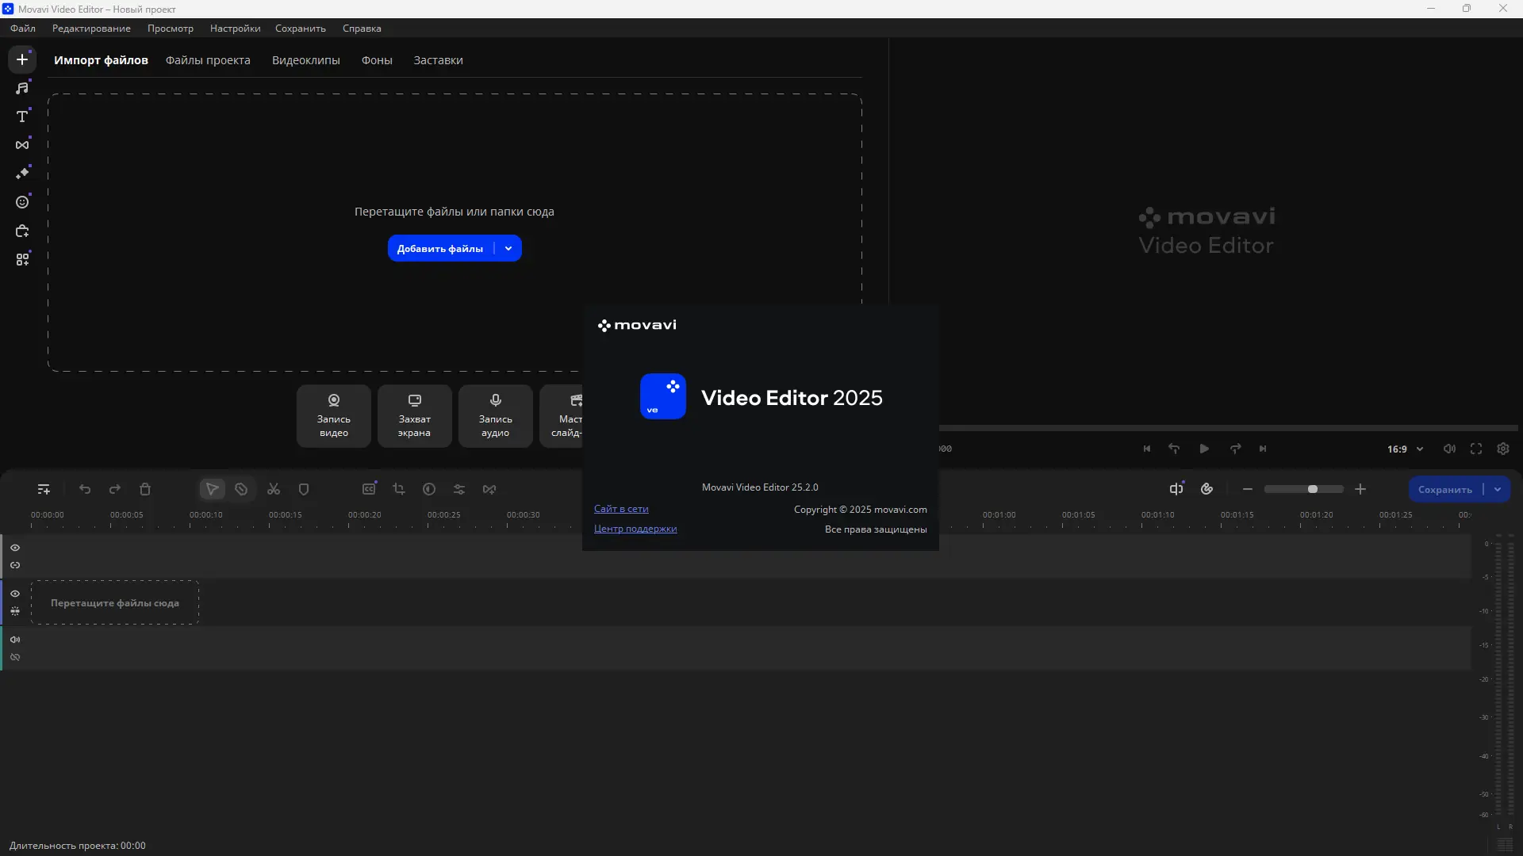
Task: Expand the Save button dropdown arrow
Action: pyautogui.click(x=1498, y=490)
